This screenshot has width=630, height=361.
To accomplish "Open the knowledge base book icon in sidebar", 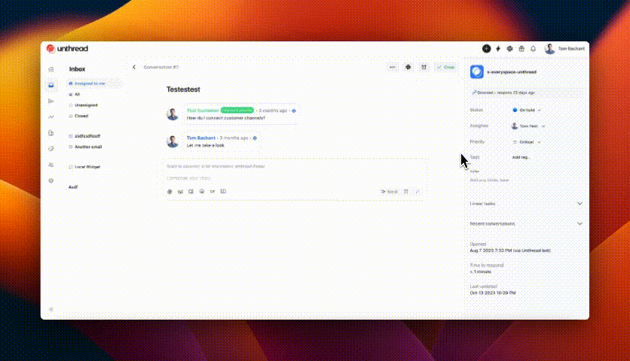I will [x=51, y=133].
